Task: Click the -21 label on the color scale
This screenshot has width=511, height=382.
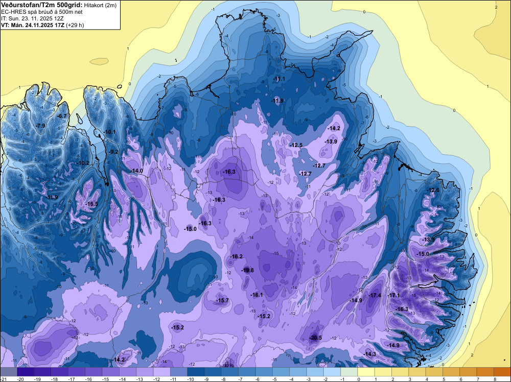Action: click(3, 379)
